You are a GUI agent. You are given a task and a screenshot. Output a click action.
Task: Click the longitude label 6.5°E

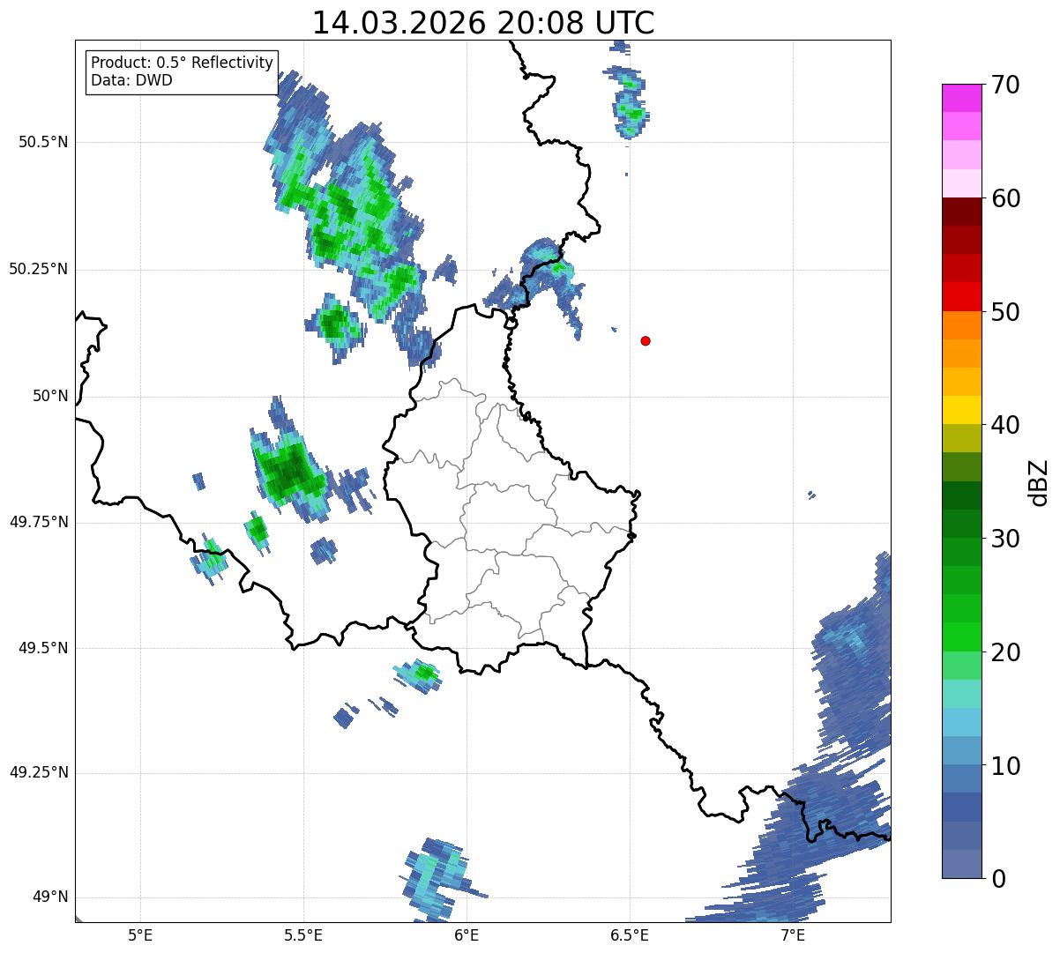tap(630, 934)
